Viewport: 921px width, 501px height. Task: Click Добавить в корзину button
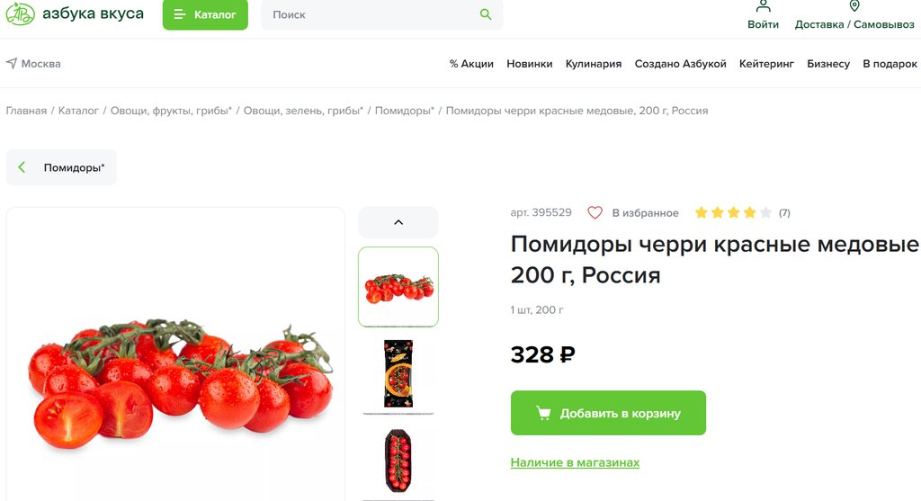click(608, 413)
